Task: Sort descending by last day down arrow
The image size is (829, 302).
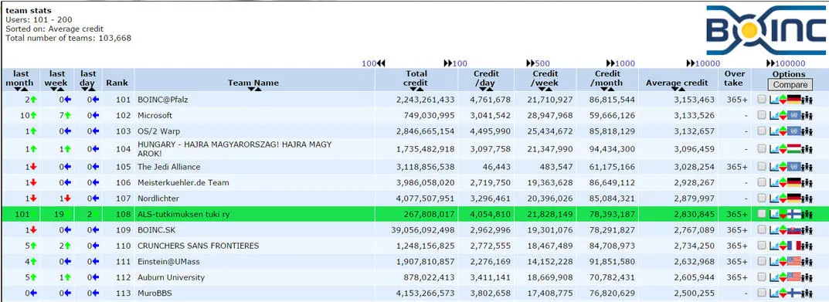Action: pyautogui.click(x=84, y=89)
